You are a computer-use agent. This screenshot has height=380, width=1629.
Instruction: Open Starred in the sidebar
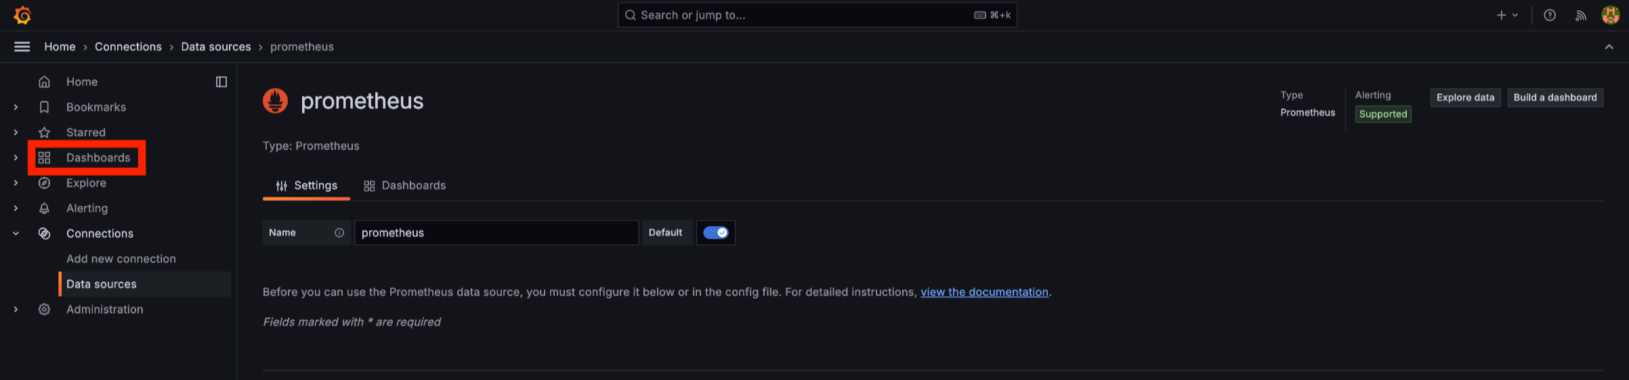[x=86, y=133]
